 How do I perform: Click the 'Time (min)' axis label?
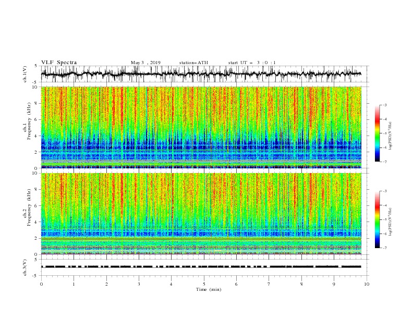209,289
